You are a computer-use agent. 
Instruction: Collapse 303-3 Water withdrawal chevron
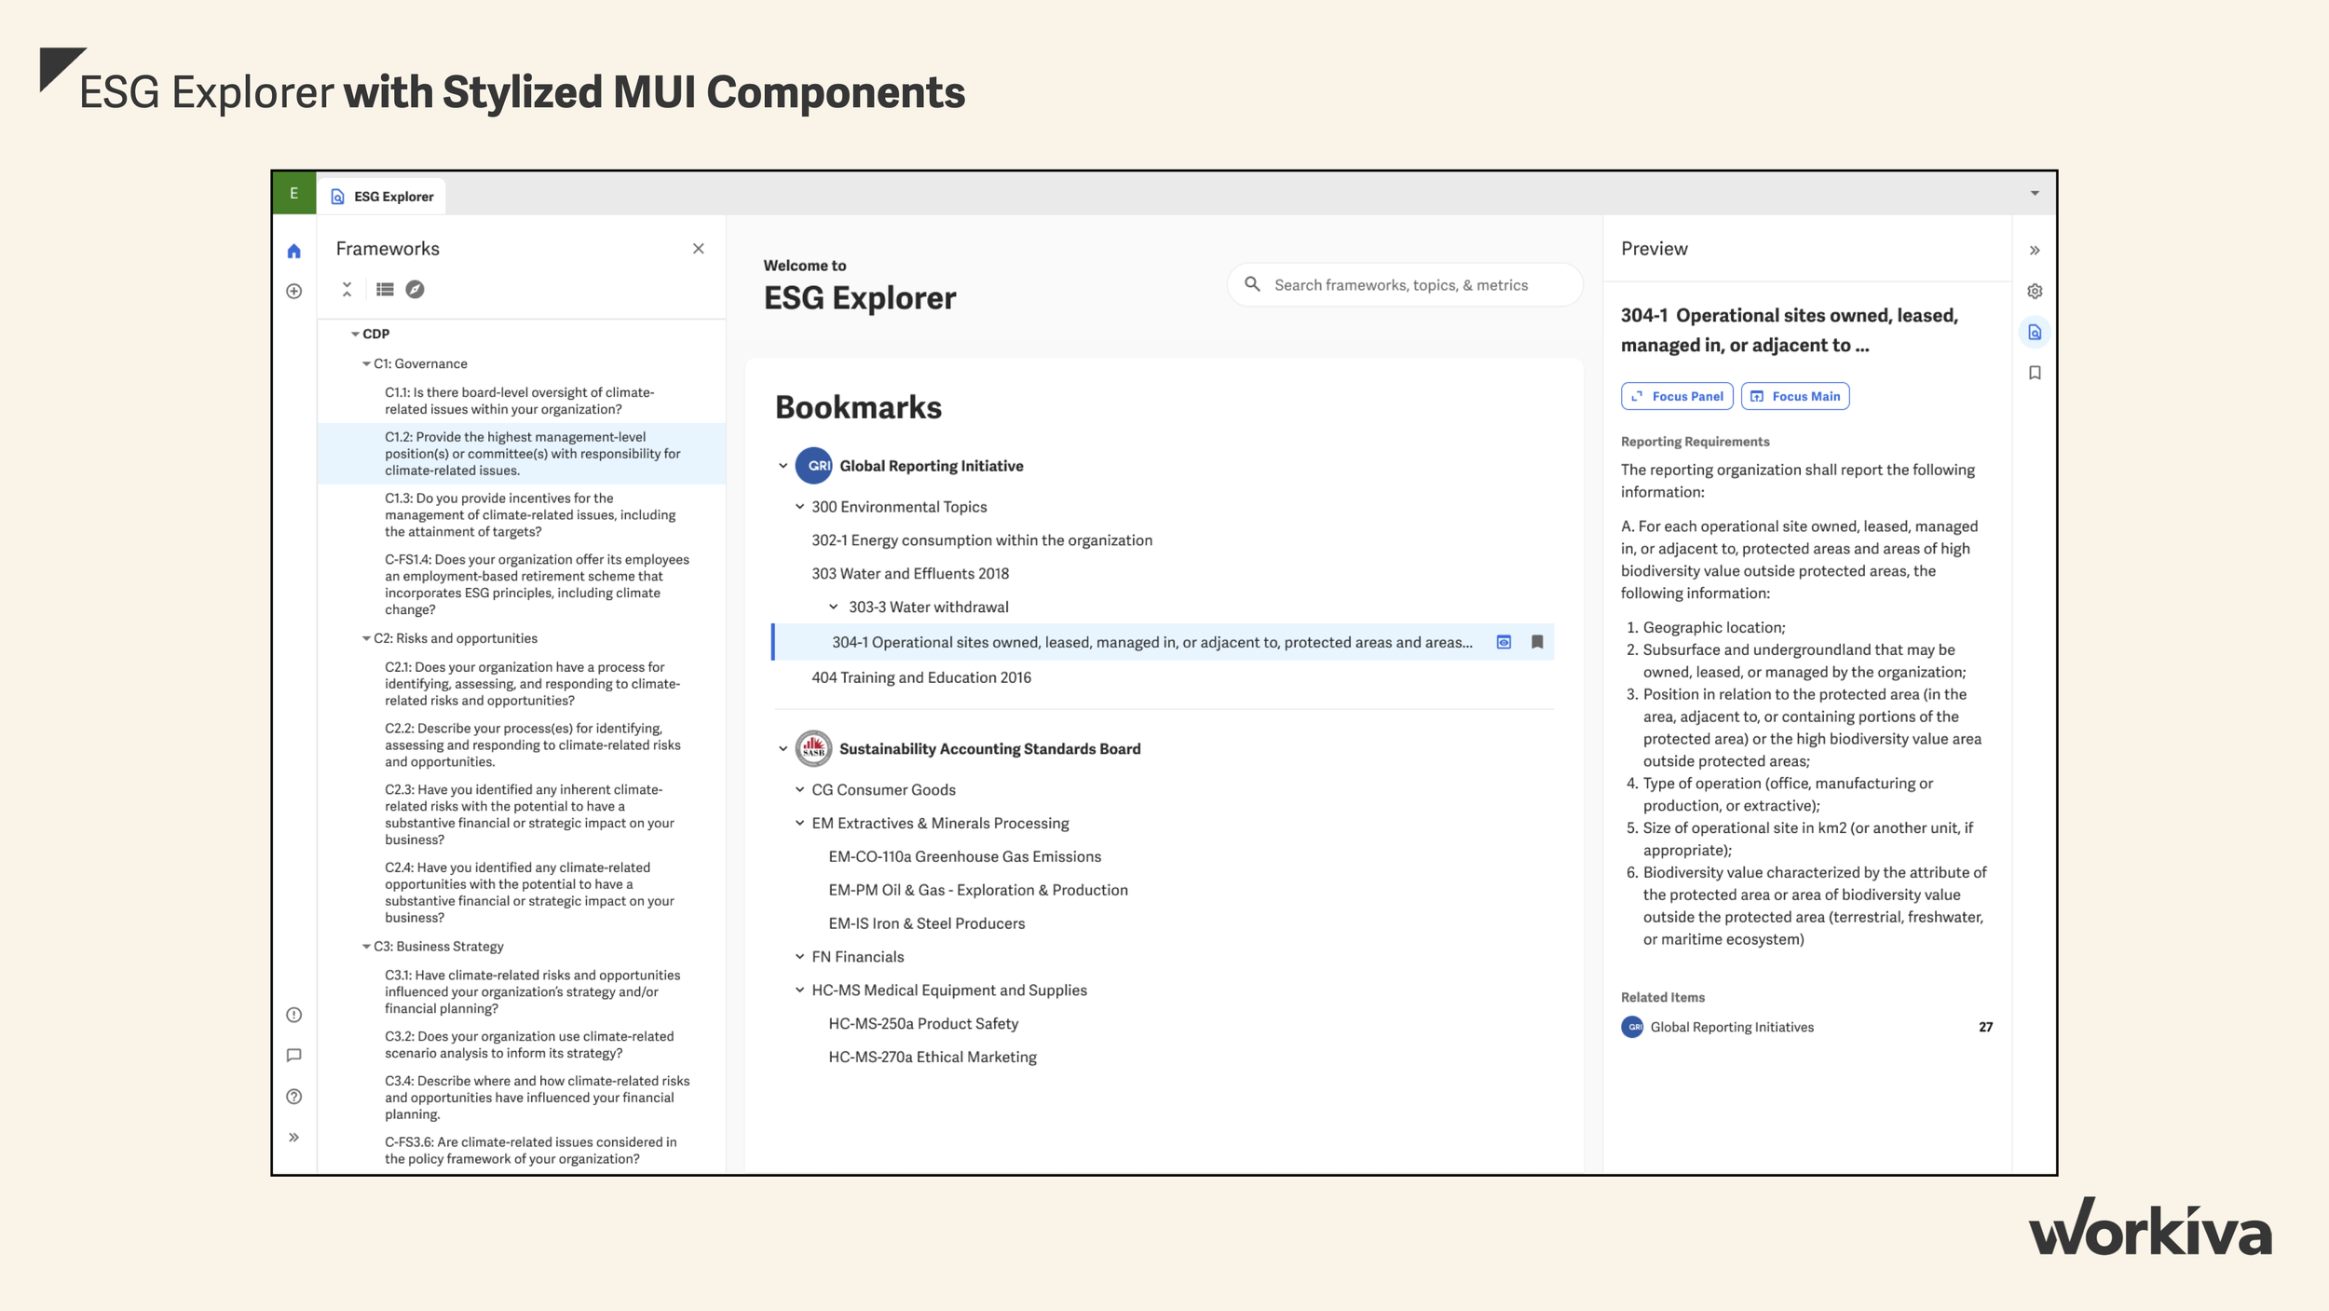point(834,607)
